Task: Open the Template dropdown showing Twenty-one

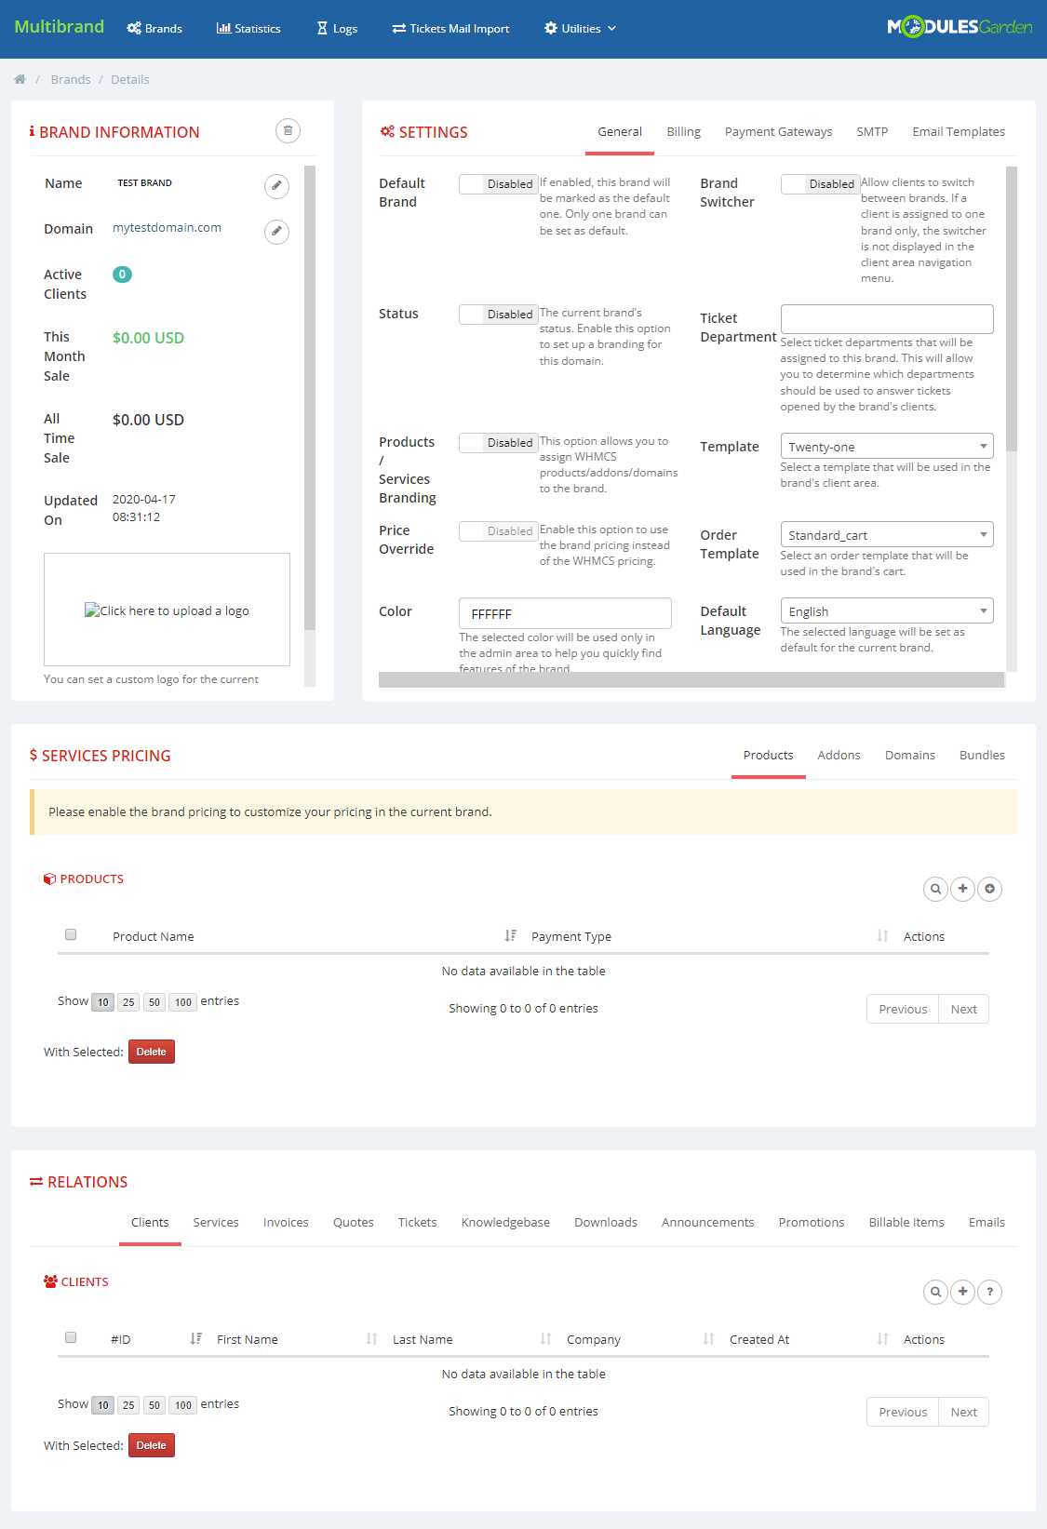Action: 886,447
